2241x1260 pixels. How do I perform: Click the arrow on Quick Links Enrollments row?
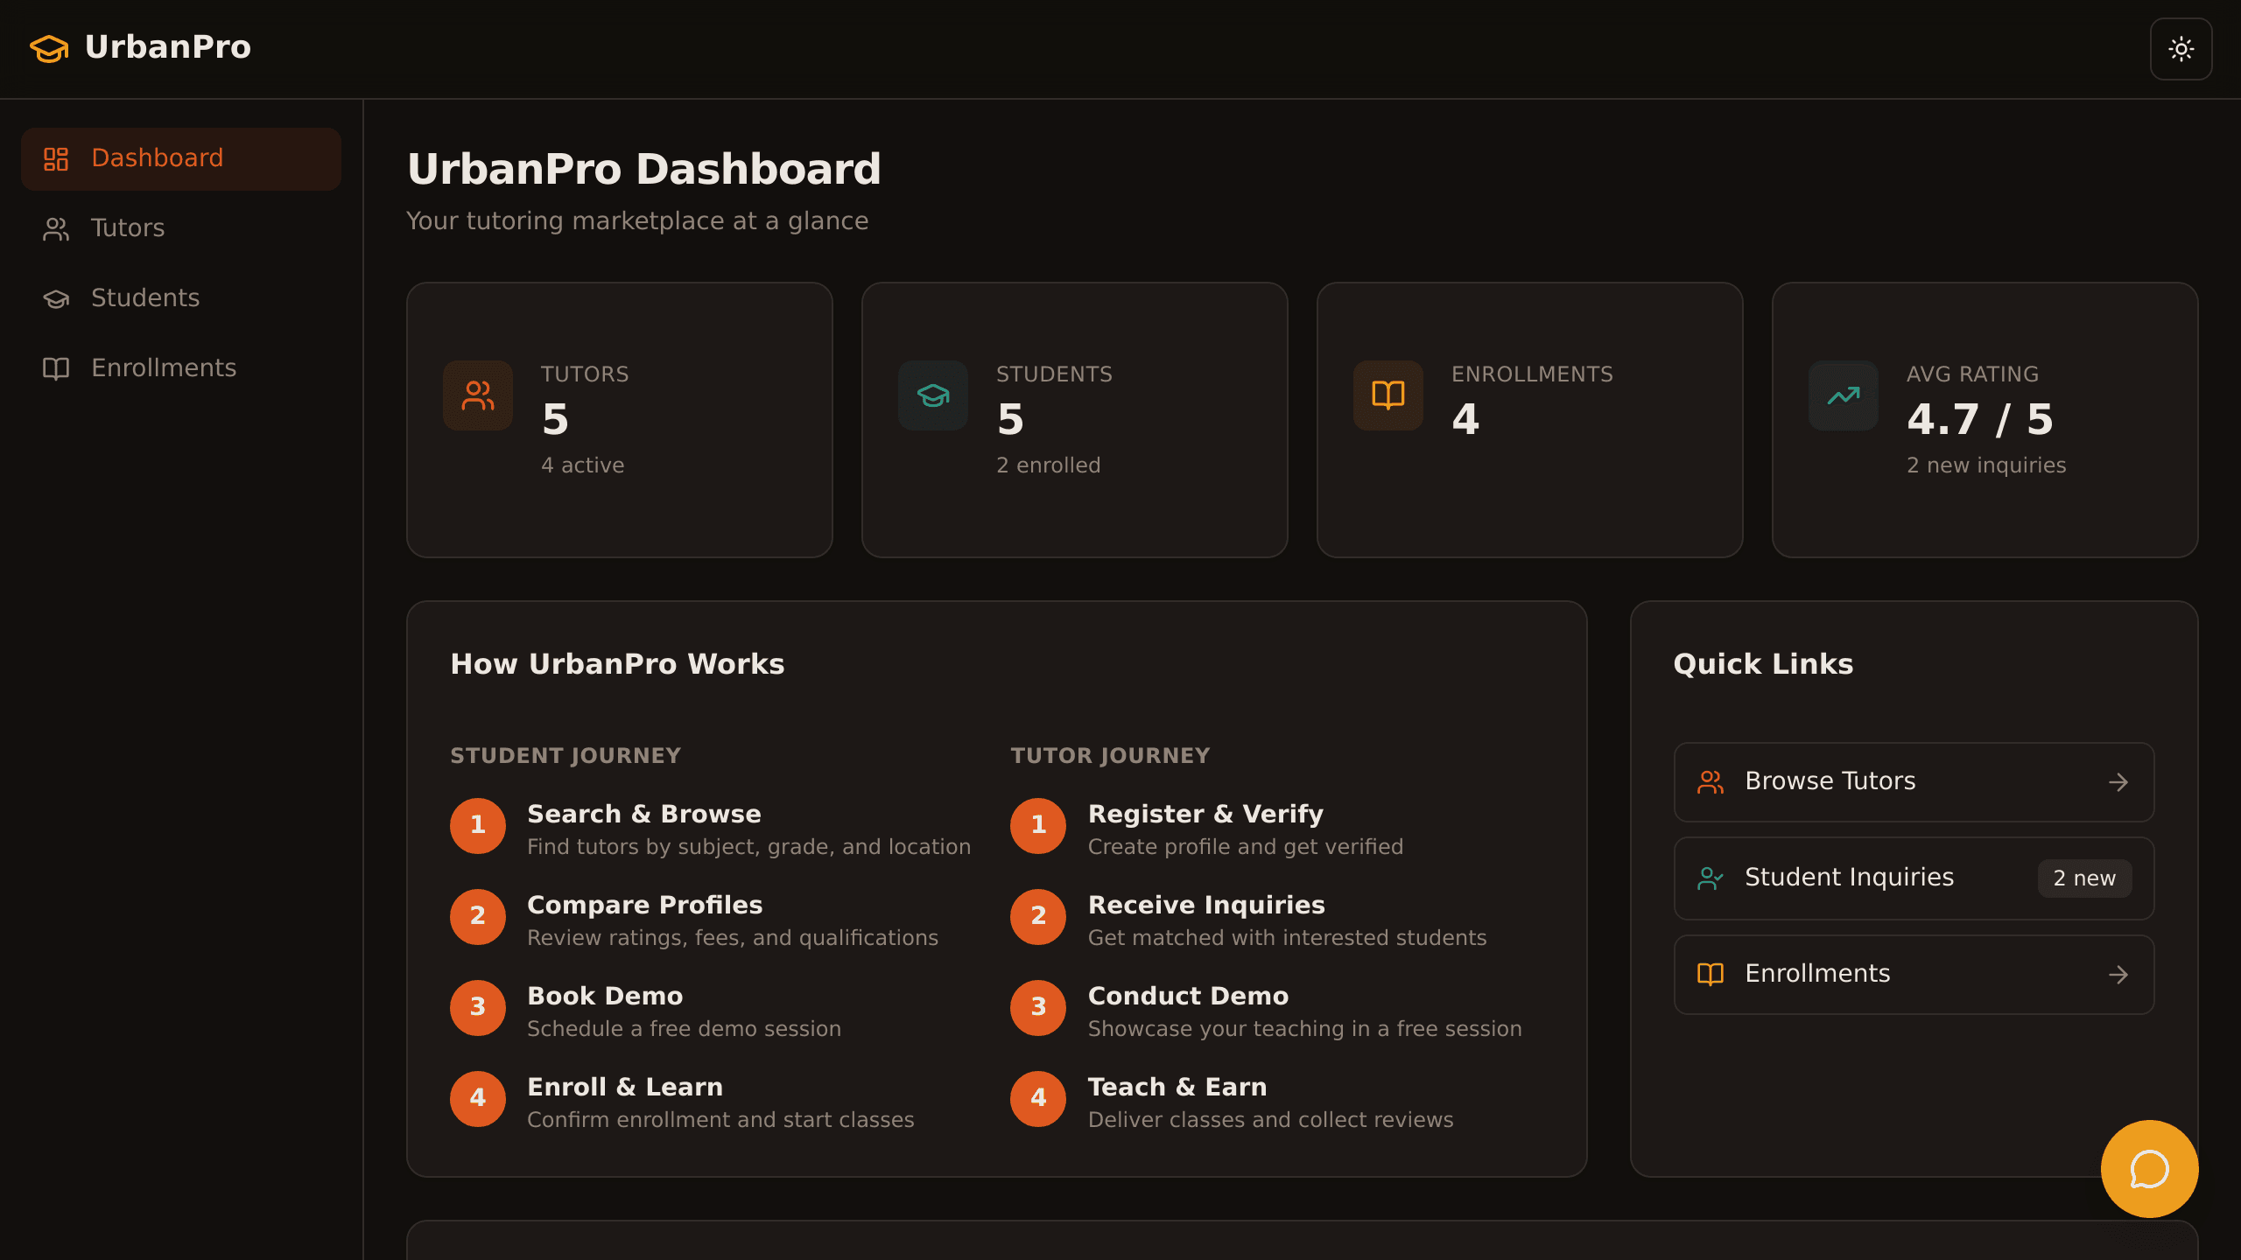2118,975
